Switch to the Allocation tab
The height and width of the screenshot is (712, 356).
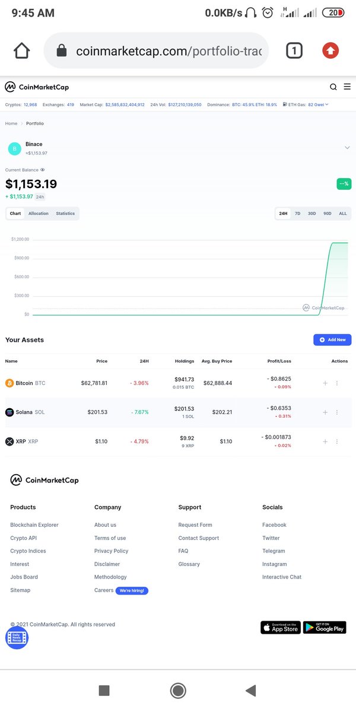[x=39, y=214]
